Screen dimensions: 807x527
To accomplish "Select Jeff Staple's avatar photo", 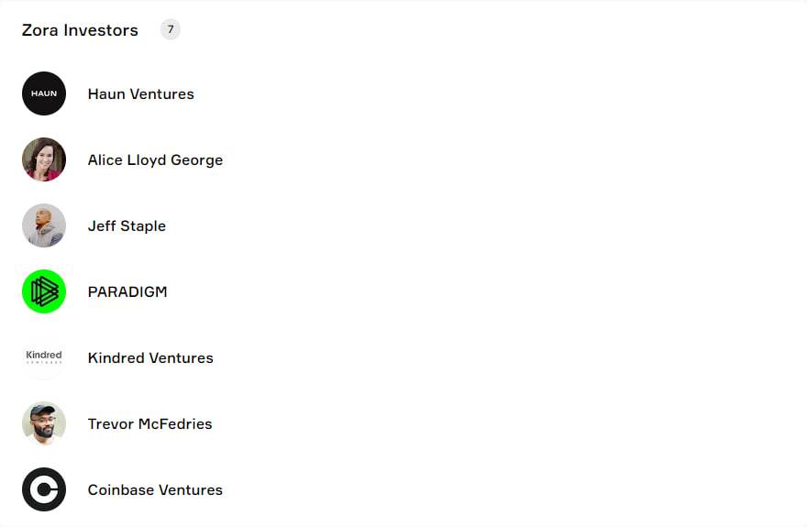I will click(44, 225).
